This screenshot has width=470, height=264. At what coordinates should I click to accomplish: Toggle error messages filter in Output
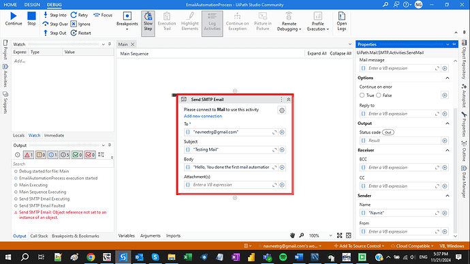point(29,155)
